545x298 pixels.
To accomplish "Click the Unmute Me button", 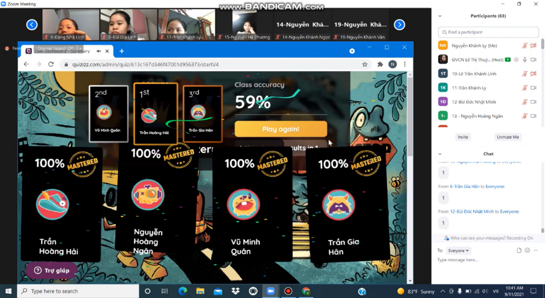I will pyautogui.click(x=507, y=137).
